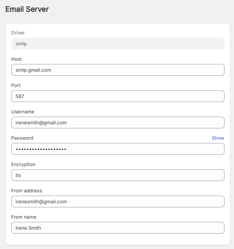Image resolution: width=234 pixels, height=249 pixels.
Task: Click the Password field label
Action: [x=22, y=138]
